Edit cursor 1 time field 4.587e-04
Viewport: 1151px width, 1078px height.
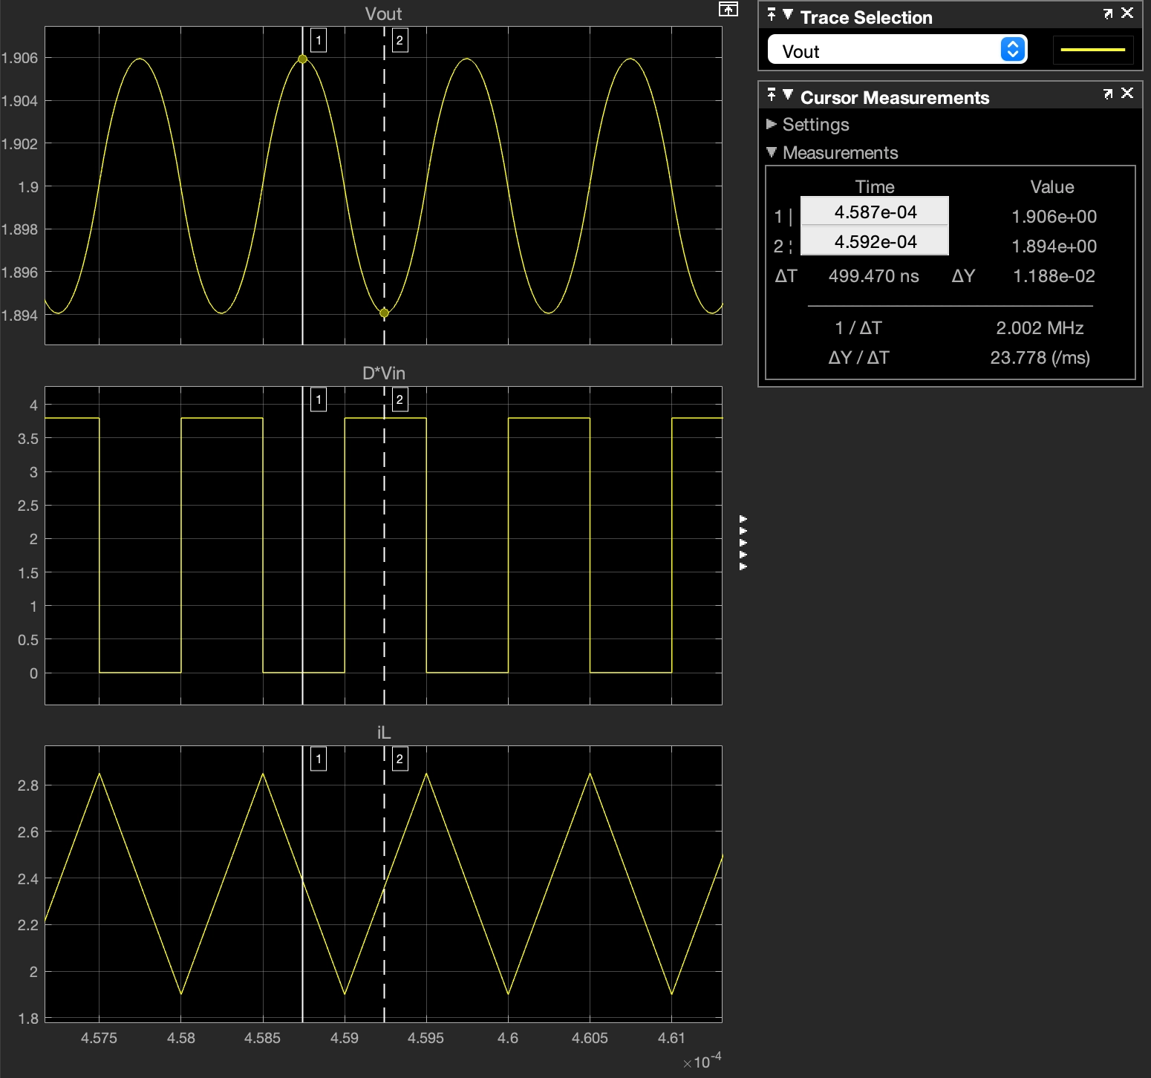pyautogui.click(x=875, y=212)
